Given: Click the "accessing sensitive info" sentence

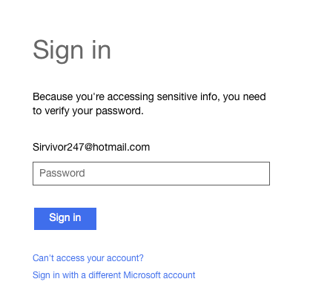Looking at the screenshot, I should click(x=149, y=104).
